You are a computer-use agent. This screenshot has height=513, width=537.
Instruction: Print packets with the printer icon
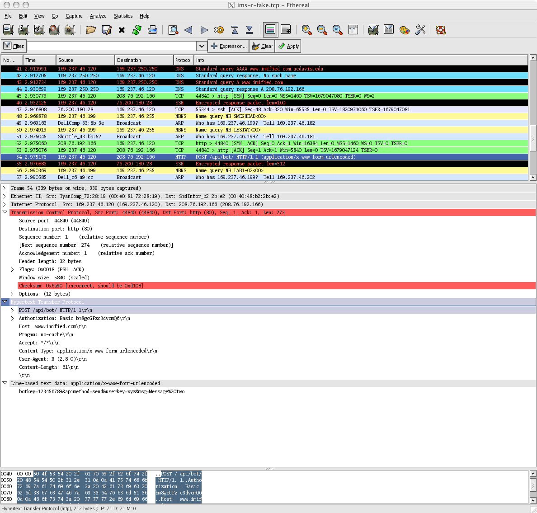(152, 30)
